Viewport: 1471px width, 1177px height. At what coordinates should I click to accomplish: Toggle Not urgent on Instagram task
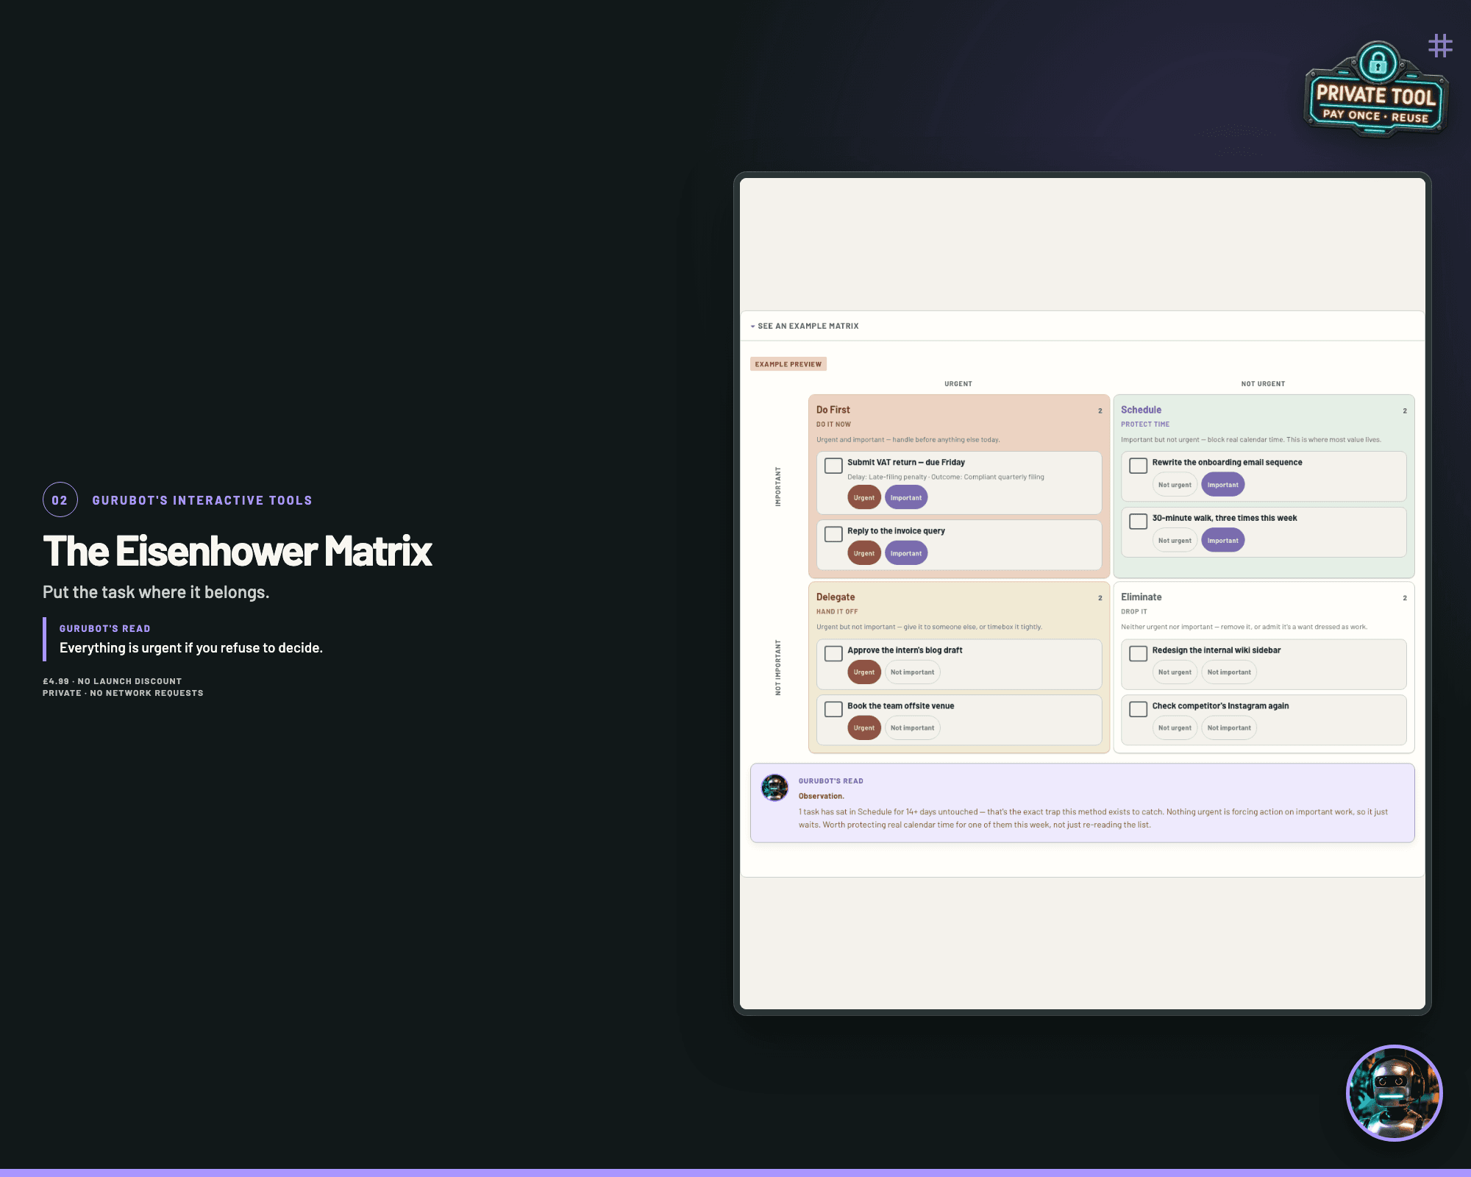(x=1175, y=728)
